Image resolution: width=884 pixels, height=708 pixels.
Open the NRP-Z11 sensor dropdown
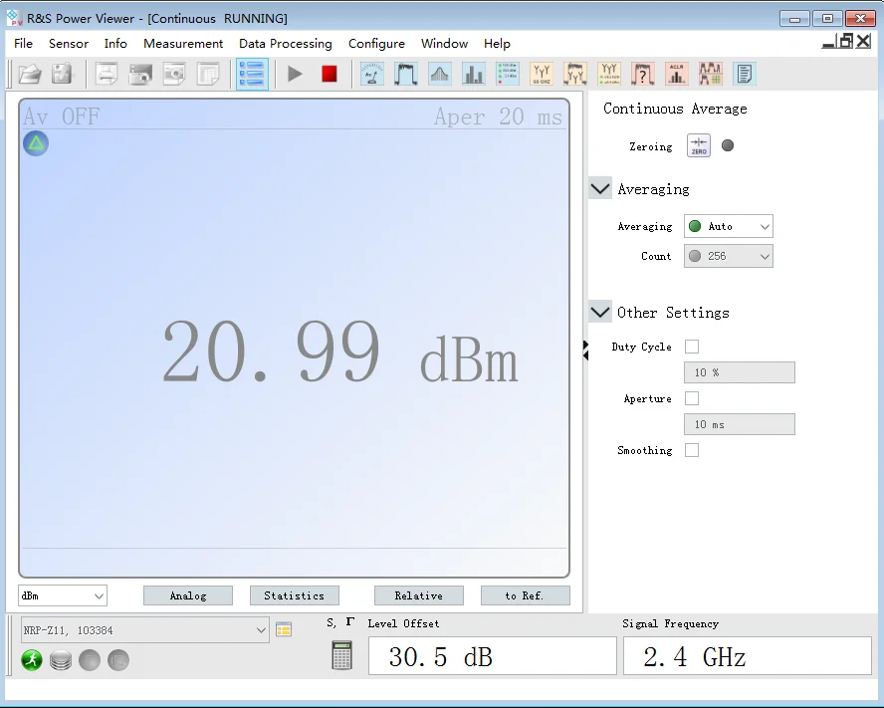145,630
